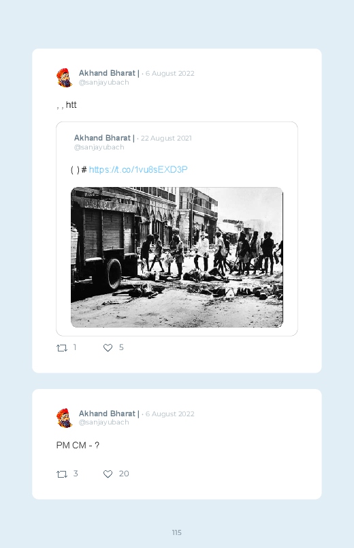
Task: Open the black-and-white street photo
Action: (x=177, y=257)
